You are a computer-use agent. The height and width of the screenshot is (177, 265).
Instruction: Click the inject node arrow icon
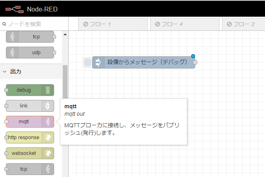click(x=98, y=62)
